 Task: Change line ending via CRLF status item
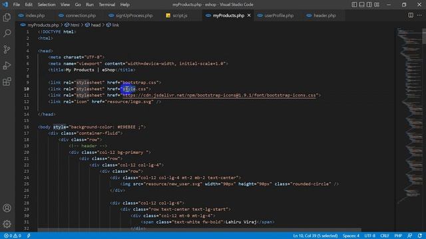tap(385, 236)
